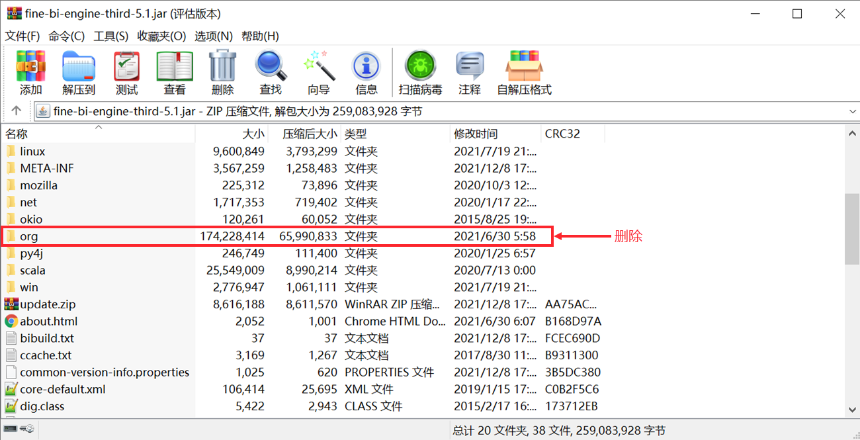
Task: Maximize the WinRAR window
Action: [x=797, y=13]
